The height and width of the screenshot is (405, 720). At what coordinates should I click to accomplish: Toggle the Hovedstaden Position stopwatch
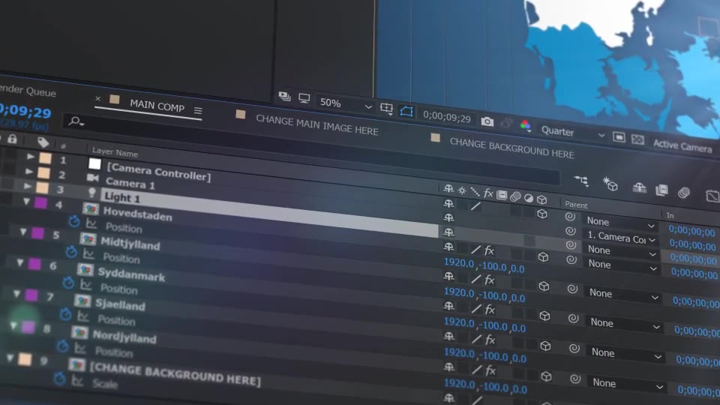pos(73,222)
